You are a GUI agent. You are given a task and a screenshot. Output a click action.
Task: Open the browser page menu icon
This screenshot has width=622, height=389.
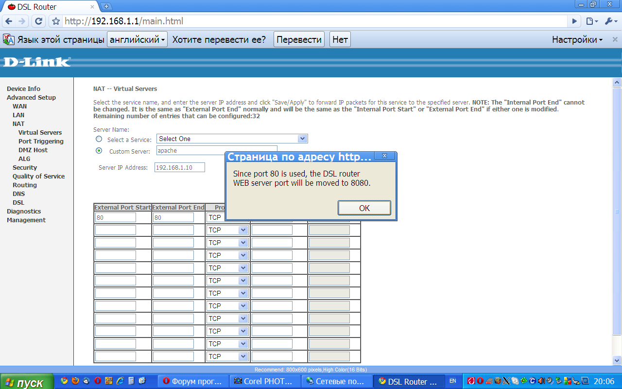(591, 21)
